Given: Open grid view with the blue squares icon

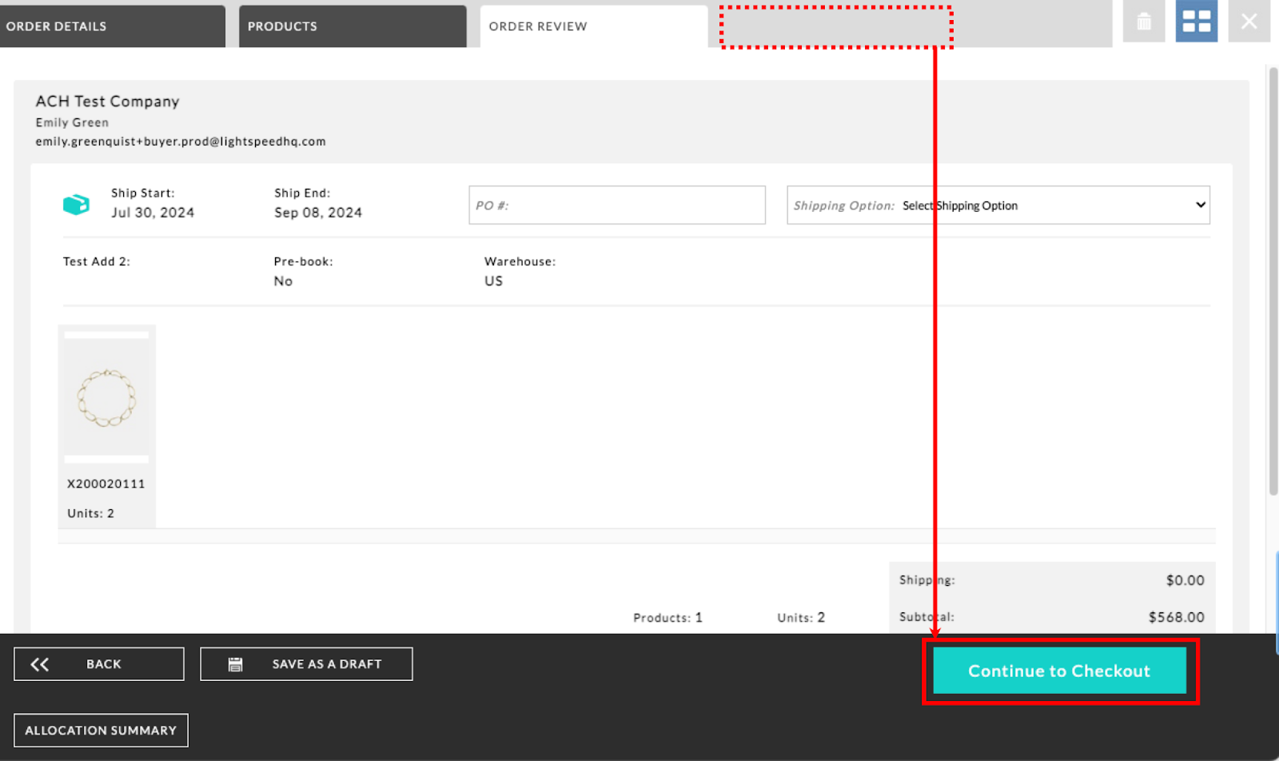Looking at the screenshot, I should [x=1195, y=22].
